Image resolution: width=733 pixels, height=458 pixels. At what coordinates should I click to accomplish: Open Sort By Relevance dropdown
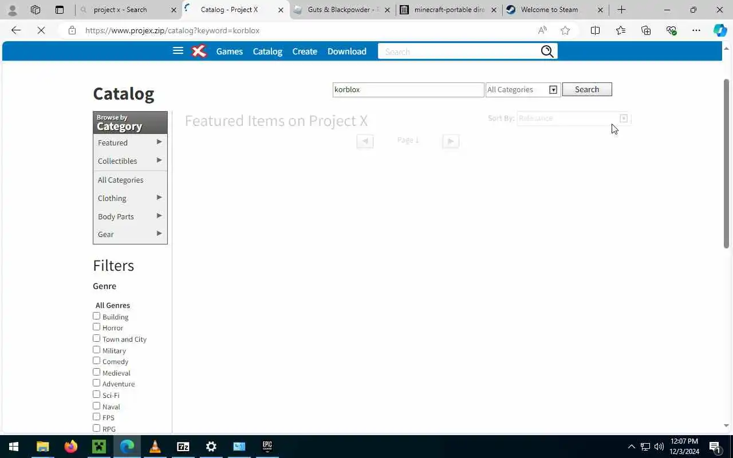pos(573,118)
